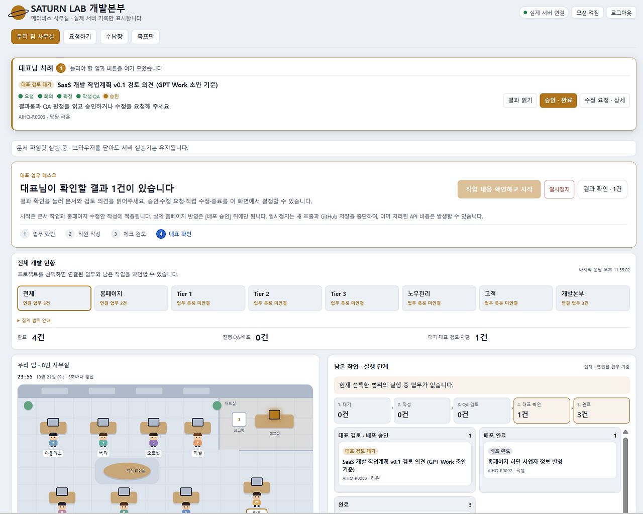Open the 홈페이지 하단 사업자 정보 반영 task card

pyautogui.click(x=550, y=460)
